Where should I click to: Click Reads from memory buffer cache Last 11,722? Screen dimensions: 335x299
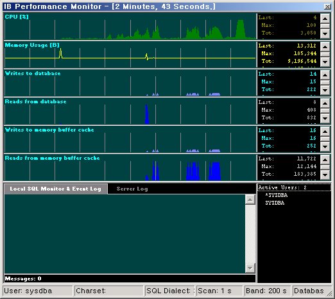307,158
